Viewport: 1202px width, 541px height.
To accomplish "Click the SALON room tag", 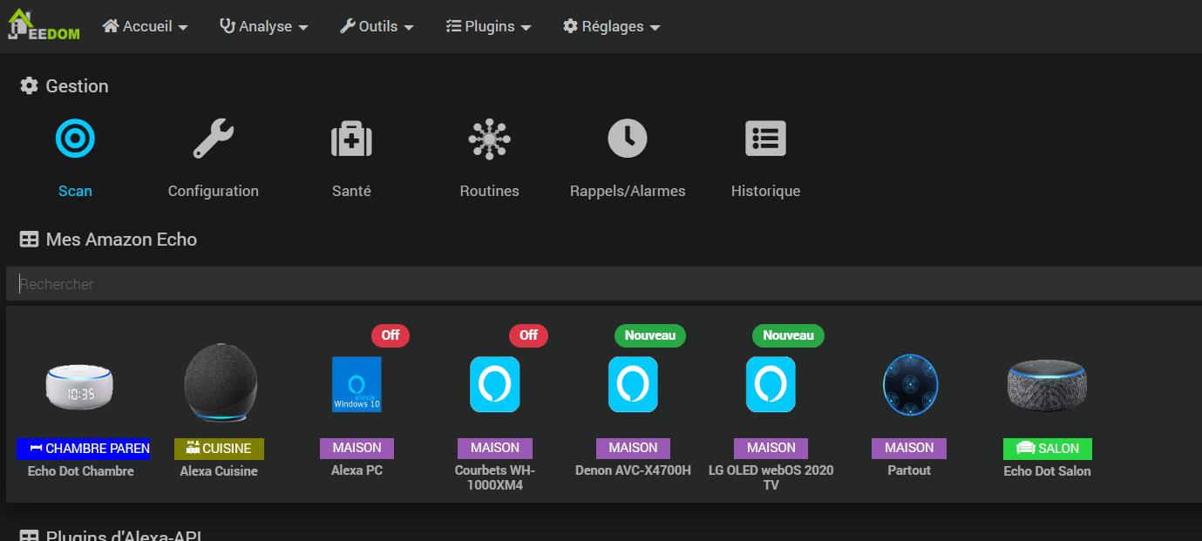I will tap(1047, 449).
